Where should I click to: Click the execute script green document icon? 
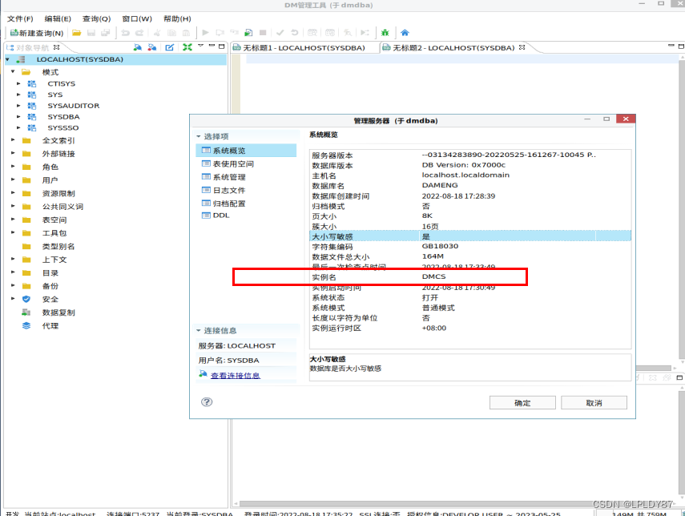(x=248, y=33)
